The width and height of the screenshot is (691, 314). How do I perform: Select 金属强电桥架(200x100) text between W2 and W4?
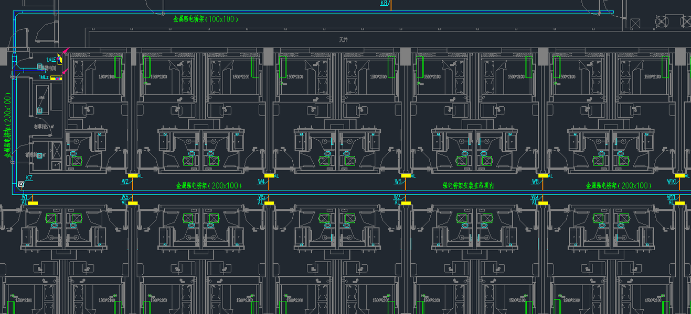[x=208, y=185]
